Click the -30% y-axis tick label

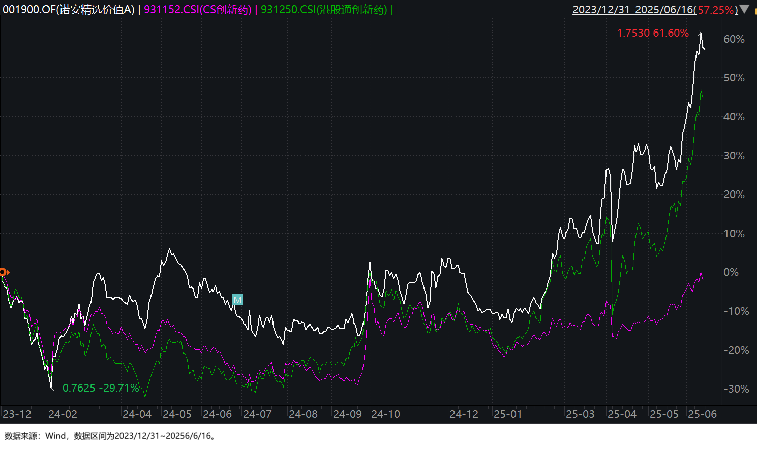[x=736, y=389]
